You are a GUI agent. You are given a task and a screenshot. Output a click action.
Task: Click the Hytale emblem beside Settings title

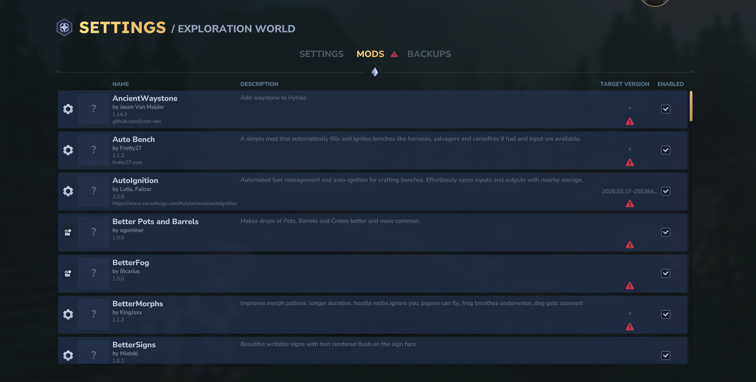click(64, 28)
